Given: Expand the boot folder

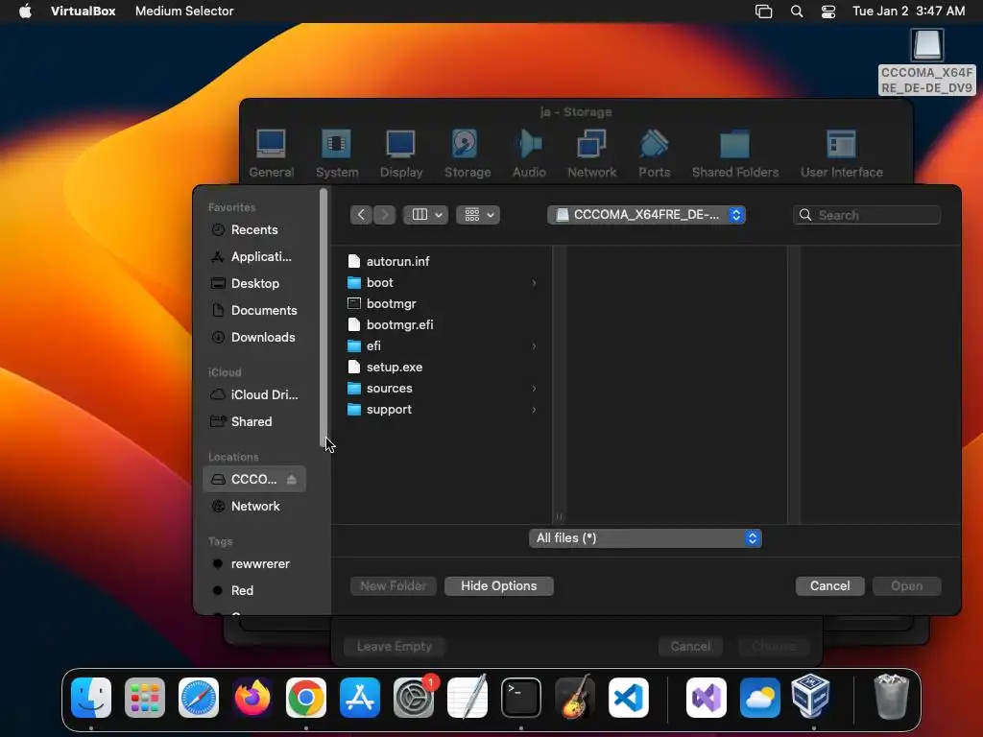Looking at the screenshot, I should tap(534, 283).
